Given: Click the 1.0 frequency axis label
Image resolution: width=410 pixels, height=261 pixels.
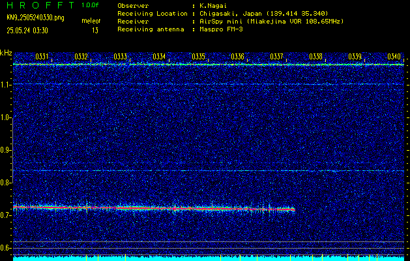Looking at the screenshot, I should tap(5, 117).
